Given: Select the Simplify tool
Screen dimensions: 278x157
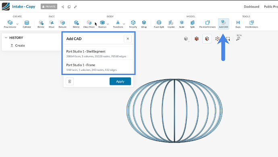Looking at the screenshot, I should (x=133, y=24).
